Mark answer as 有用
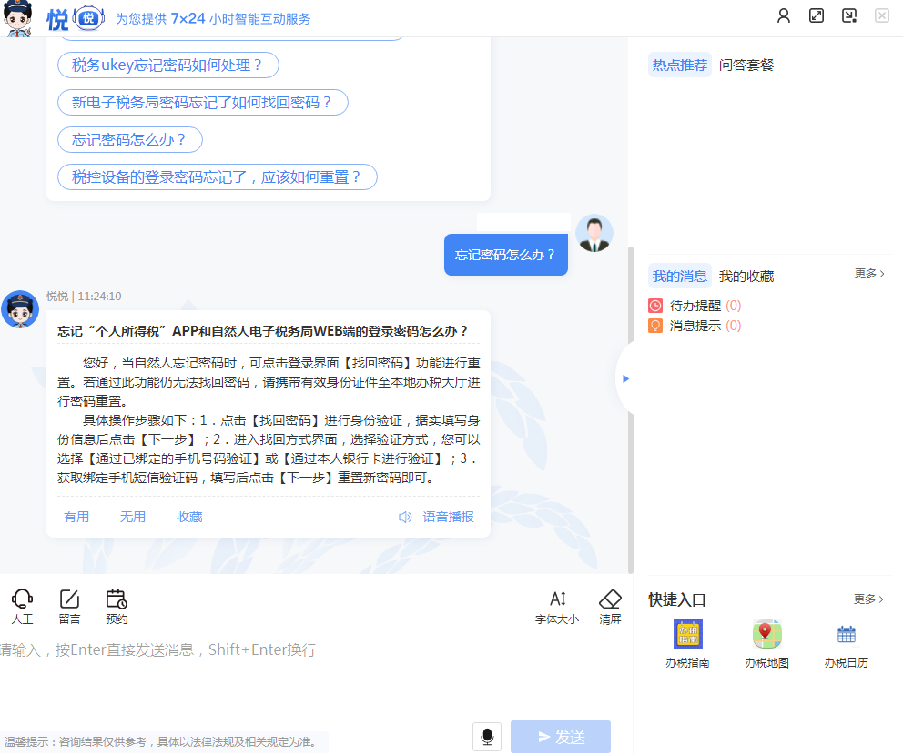903x755 pixels. [x=76, y=517]
